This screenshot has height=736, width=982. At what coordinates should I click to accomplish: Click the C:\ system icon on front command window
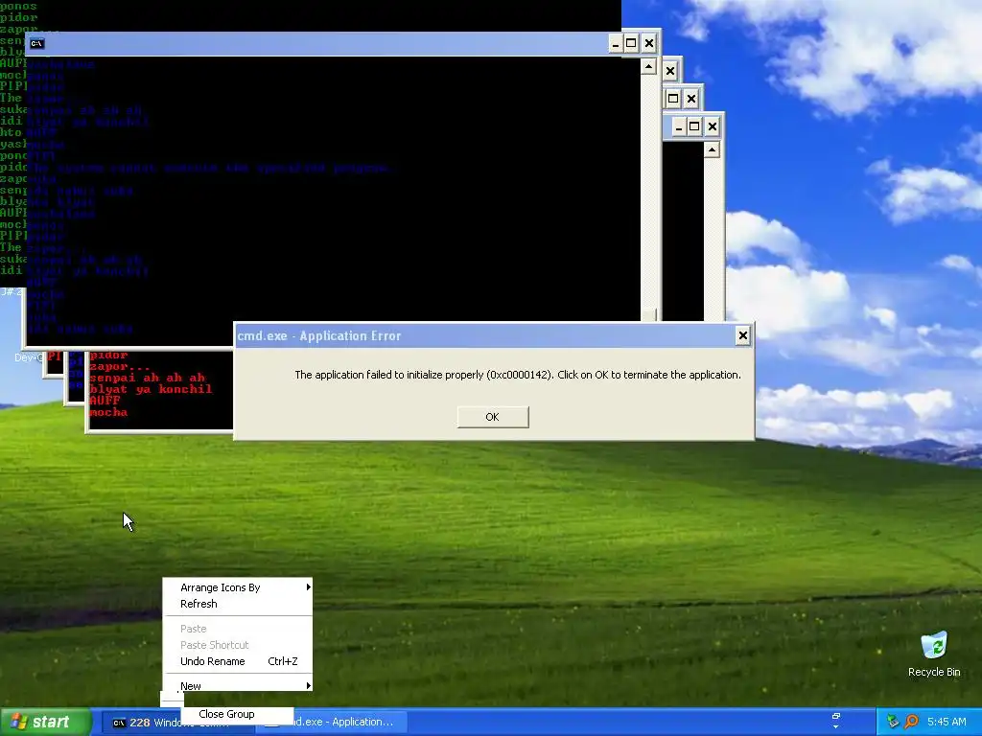pos(37,43)
